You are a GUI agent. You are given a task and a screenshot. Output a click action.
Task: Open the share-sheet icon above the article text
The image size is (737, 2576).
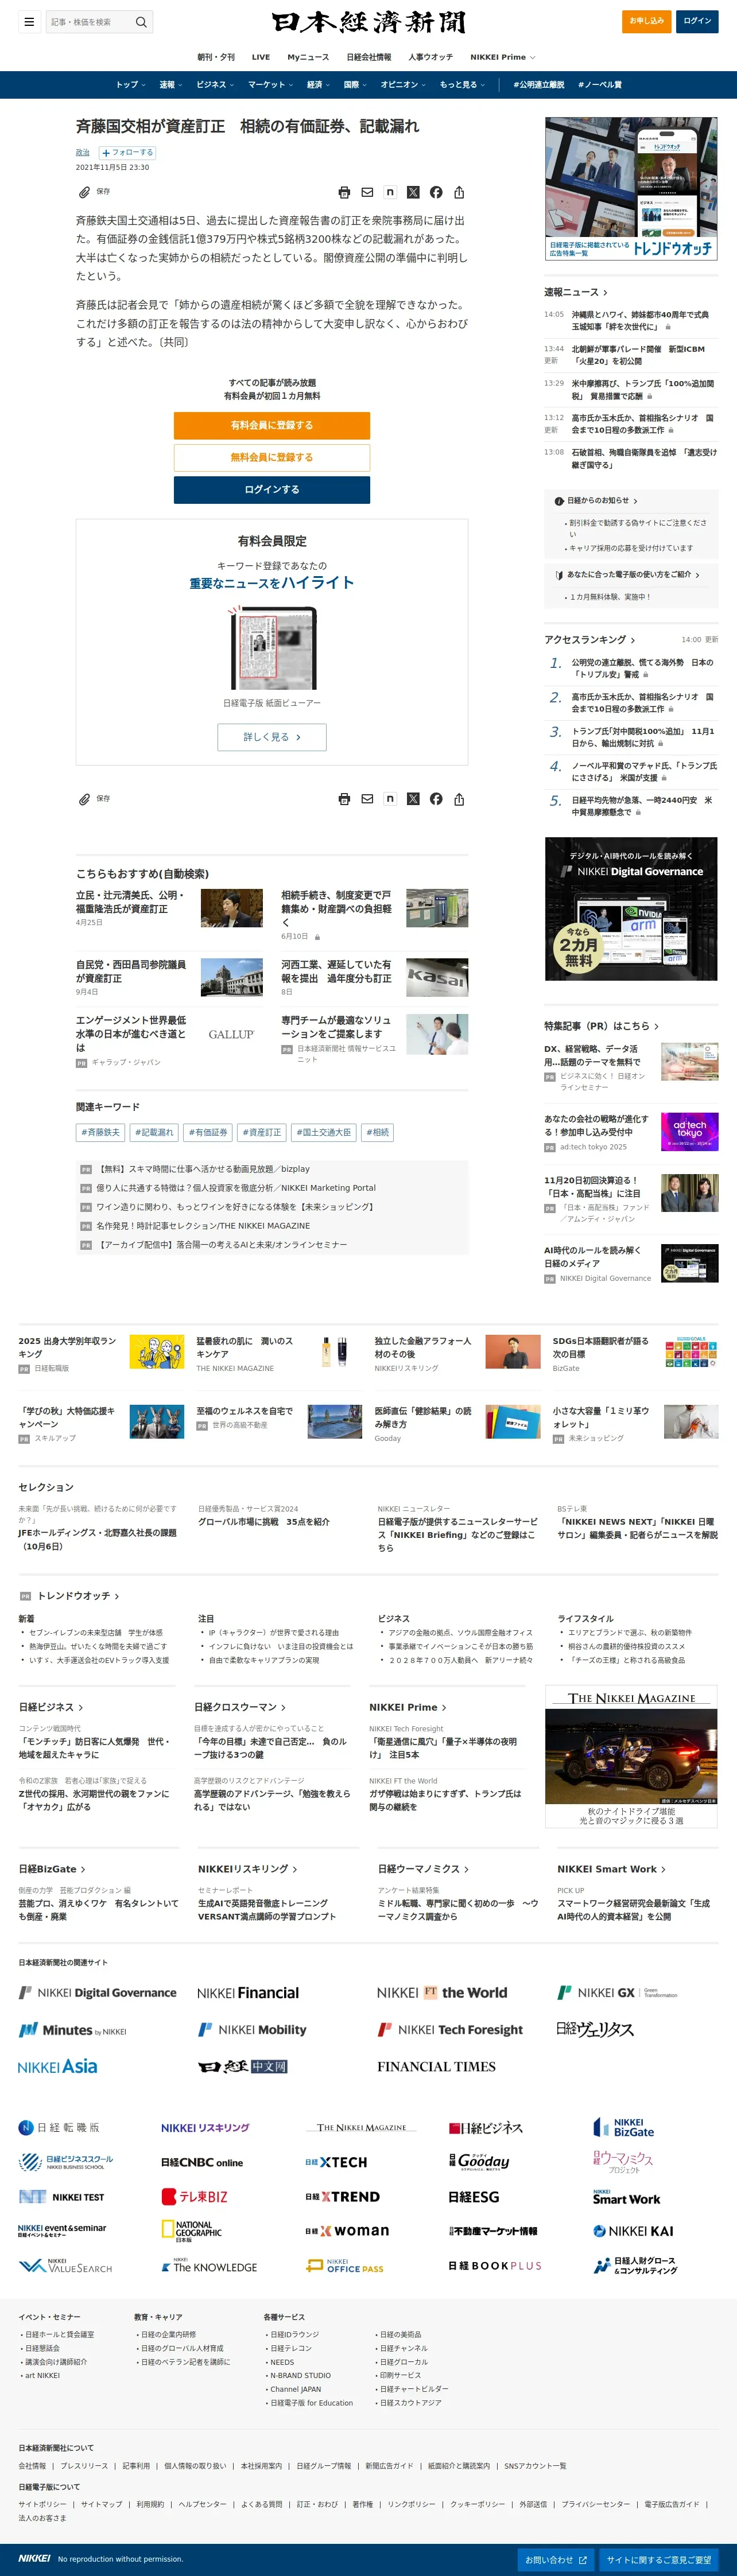(459, 192)
